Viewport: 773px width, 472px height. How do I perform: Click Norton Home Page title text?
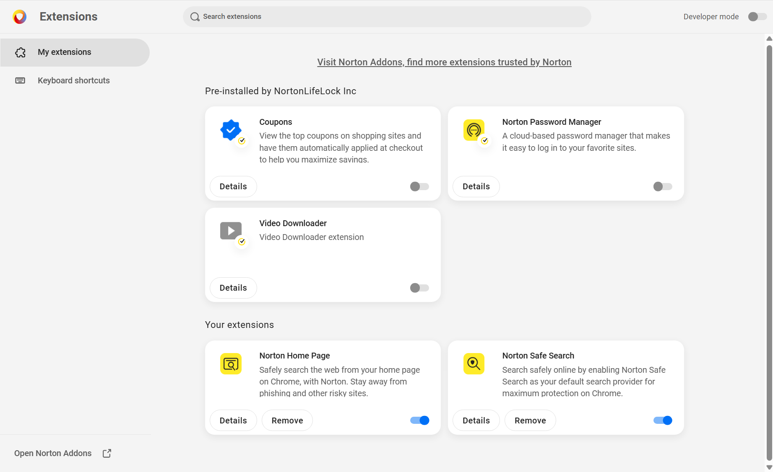[294, 356]
